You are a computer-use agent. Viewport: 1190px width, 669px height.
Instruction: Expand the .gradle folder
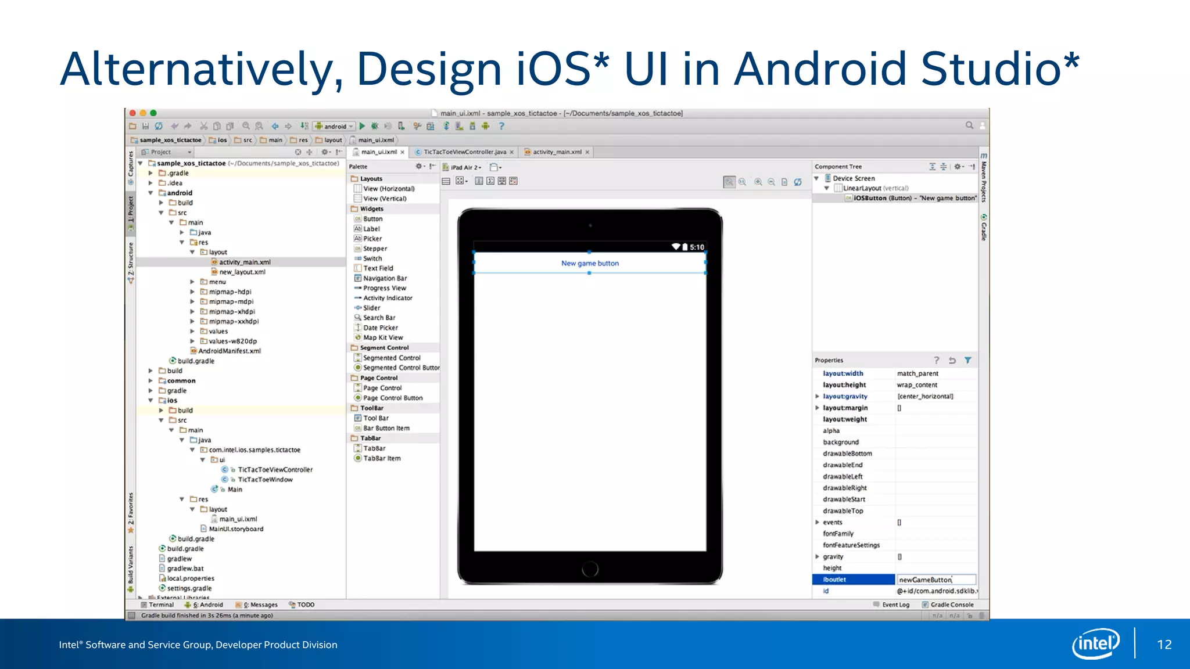150,173
